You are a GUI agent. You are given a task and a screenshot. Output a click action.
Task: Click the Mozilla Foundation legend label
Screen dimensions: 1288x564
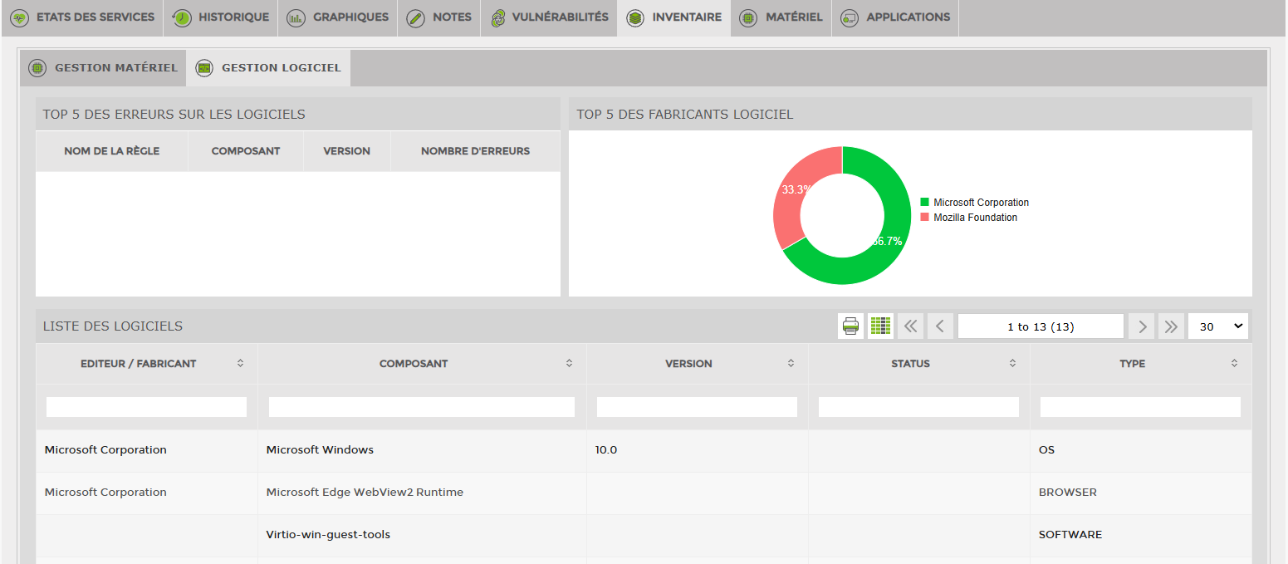coord(975,218)
